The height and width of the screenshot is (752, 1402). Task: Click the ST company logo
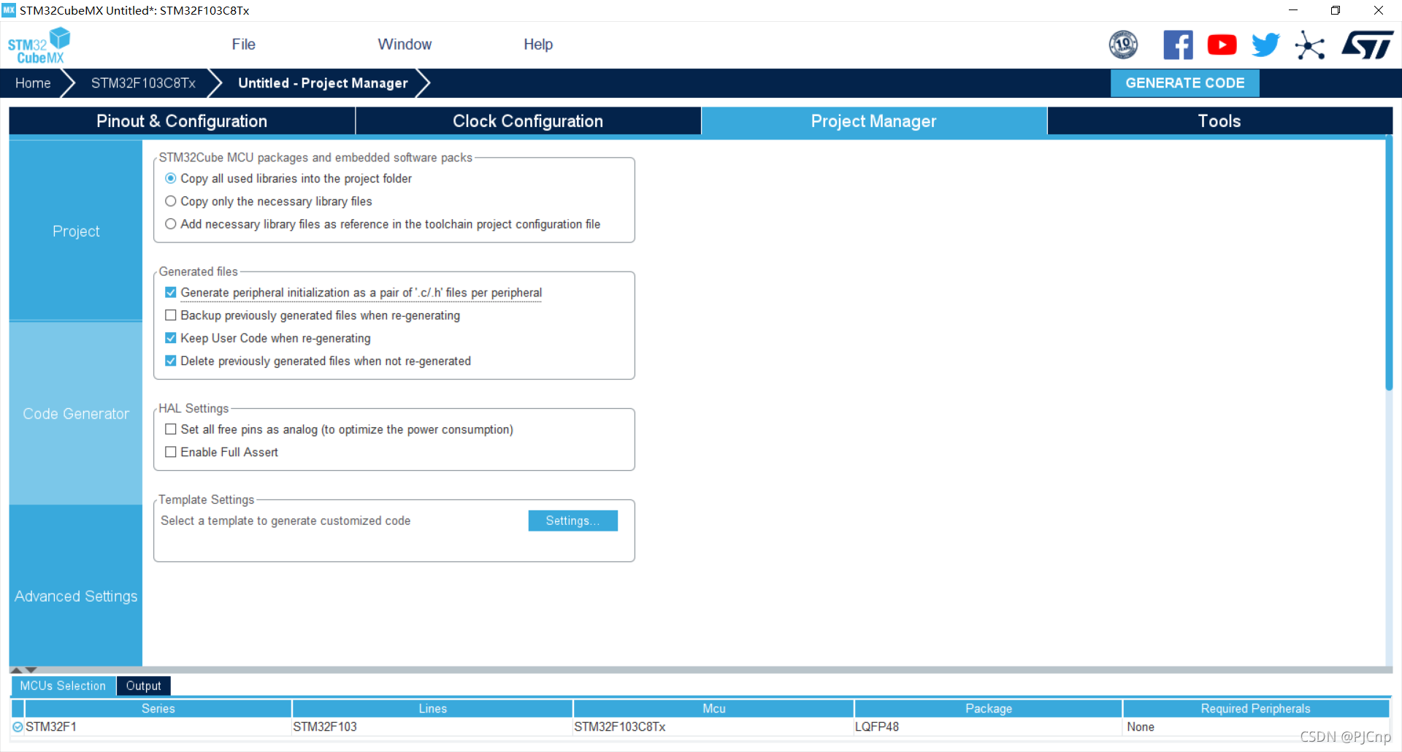(x=1368, y=45)
